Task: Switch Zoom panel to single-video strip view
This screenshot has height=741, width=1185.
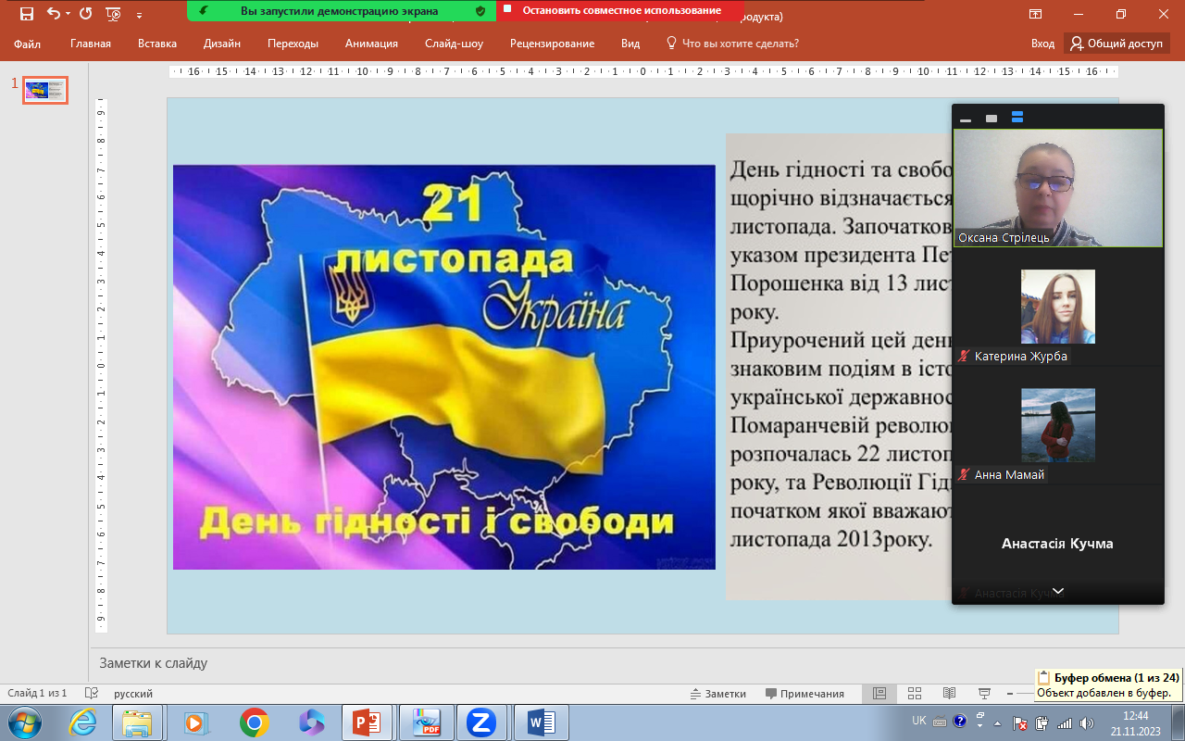Action: 992,118
